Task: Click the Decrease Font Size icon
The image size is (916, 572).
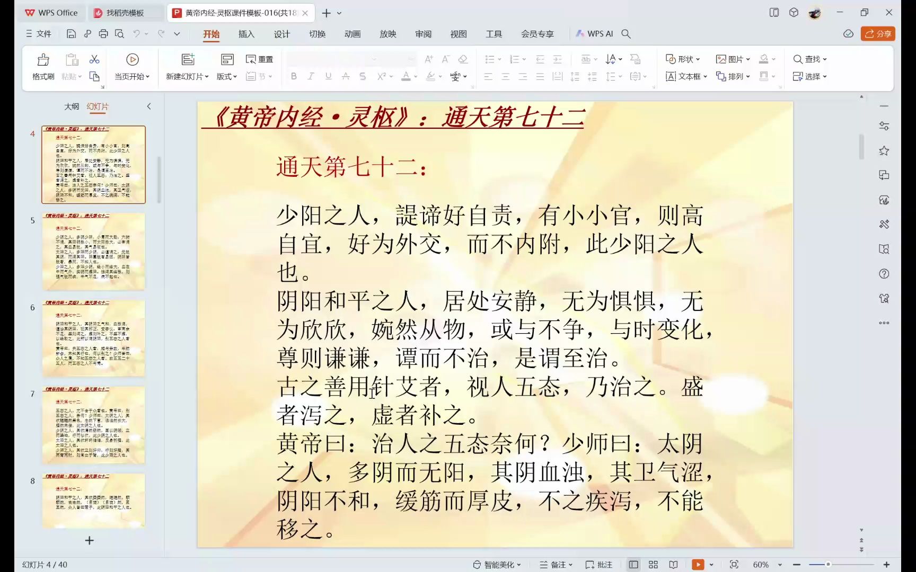Action: point(446,59)
